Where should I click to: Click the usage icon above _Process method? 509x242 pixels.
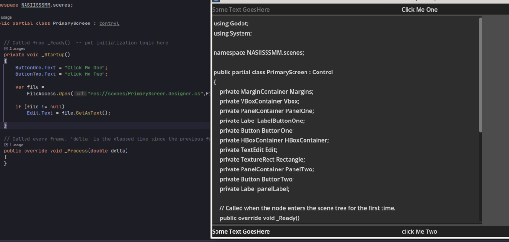tap(6, 145)
